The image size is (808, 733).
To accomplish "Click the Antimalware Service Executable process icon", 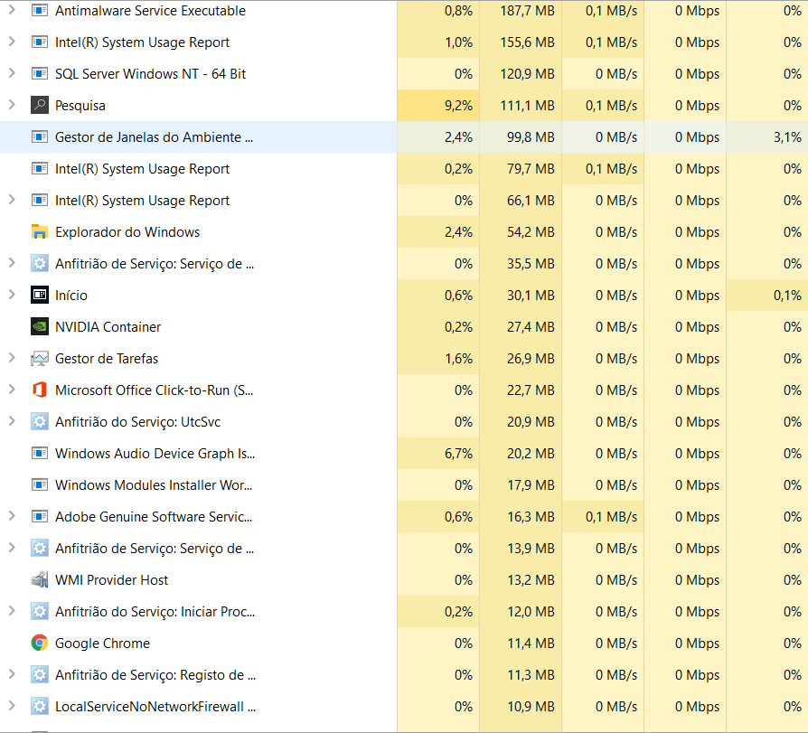I will (40, 10).
